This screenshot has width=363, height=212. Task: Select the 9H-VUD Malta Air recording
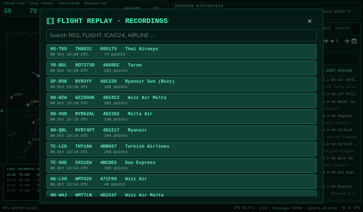tap(181, 117)
